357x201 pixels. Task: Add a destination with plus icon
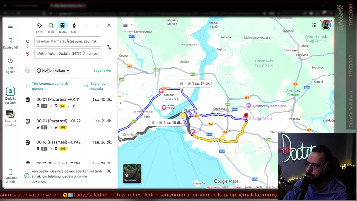pos(28,71)
